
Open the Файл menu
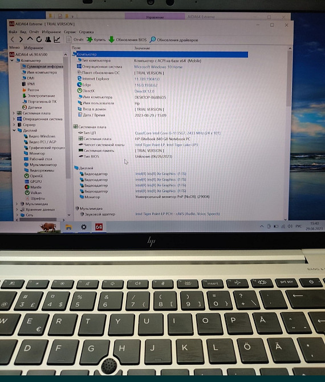tap(13, 32)
